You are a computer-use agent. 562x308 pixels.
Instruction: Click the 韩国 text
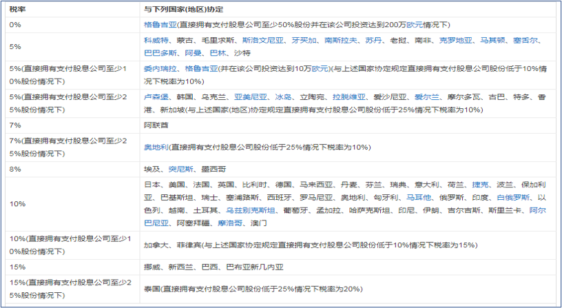(x=185, y=97)
